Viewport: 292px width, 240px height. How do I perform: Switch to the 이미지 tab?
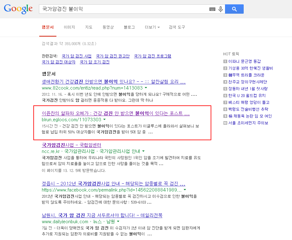coord(69,27)
